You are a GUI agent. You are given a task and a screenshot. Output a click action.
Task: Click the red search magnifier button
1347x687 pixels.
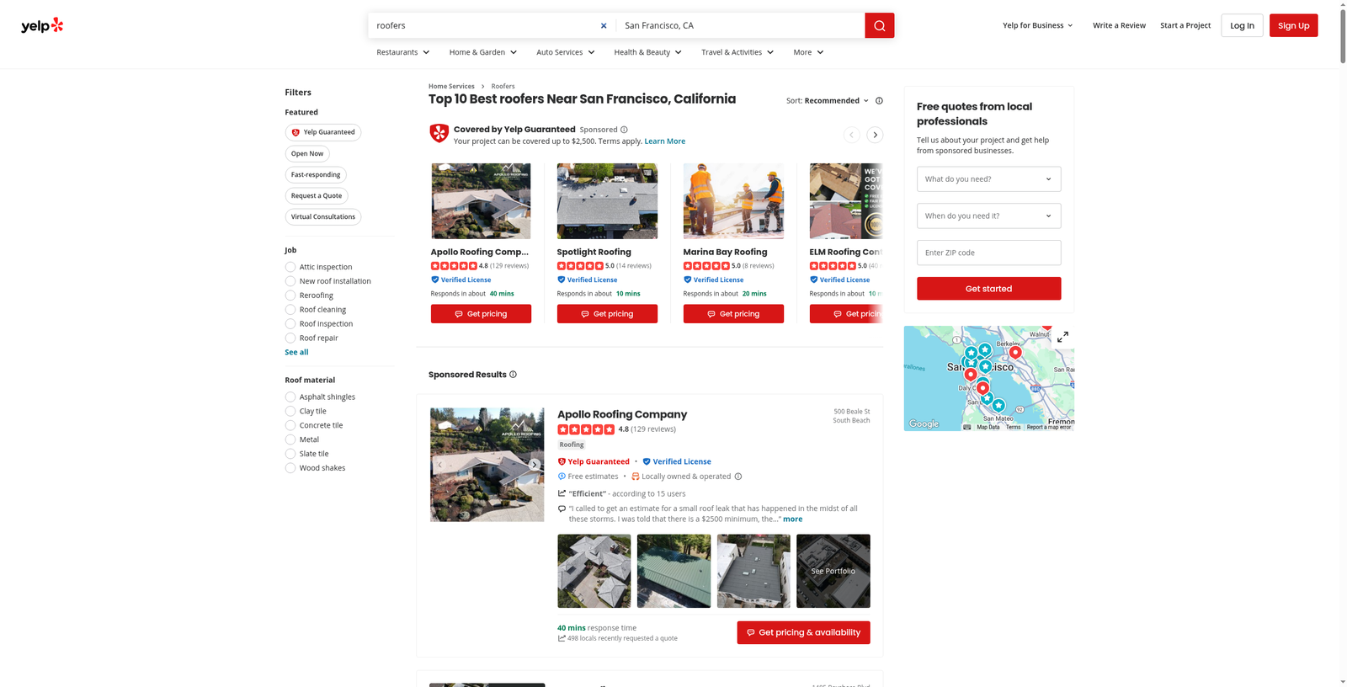tap(879, 25)
